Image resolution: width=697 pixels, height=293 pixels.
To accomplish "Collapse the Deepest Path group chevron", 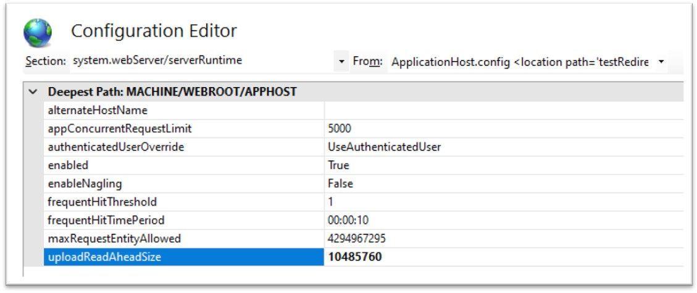I will pos(33,93).
